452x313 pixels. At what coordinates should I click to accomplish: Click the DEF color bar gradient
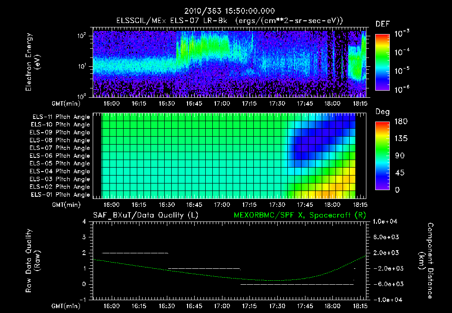(x=382, y=62)
